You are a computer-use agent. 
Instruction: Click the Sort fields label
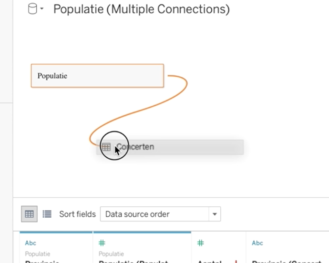[77, 214]
